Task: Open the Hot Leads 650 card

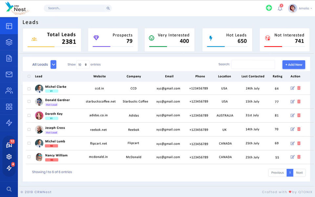Action: pyautogui.click(x=227, y=40)
